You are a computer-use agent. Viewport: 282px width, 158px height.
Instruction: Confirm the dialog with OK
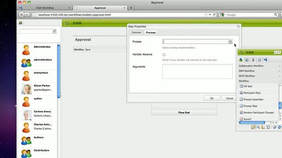point(211,98)
